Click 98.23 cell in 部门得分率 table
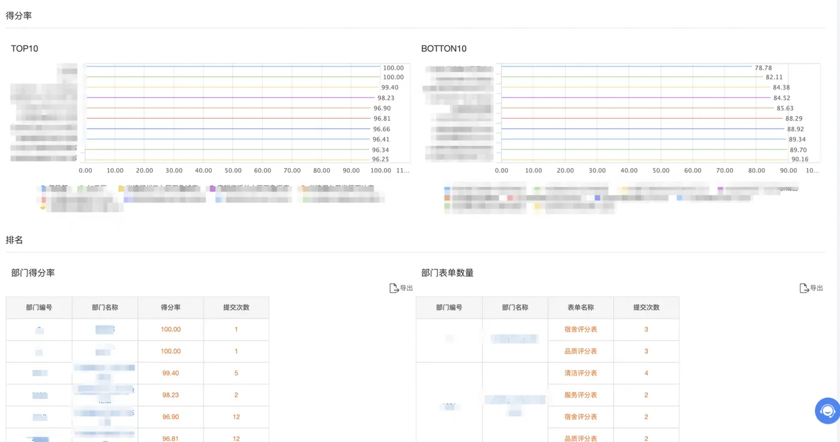This screenshot has height=442, width=840. click(170, 395)
